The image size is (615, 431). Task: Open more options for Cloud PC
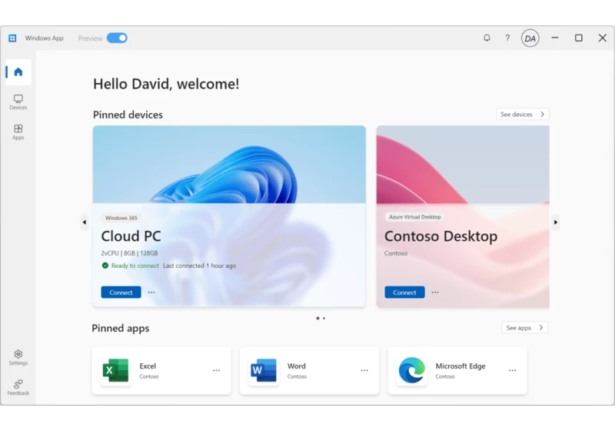(x=151, y=292)
